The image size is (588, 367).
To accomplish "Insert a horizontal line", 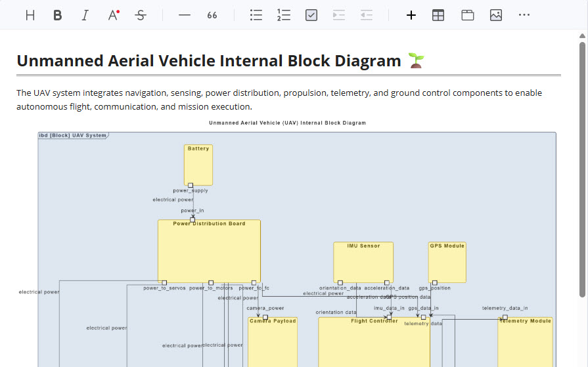I will [185, 15].
